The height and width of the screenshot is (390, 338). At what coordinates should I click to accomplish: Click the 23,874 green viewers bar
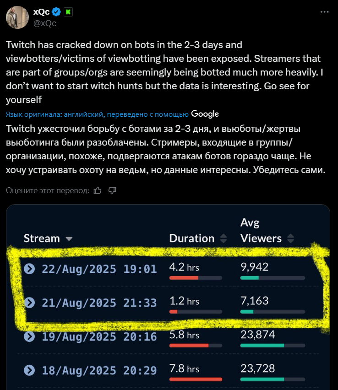(273, 346)
